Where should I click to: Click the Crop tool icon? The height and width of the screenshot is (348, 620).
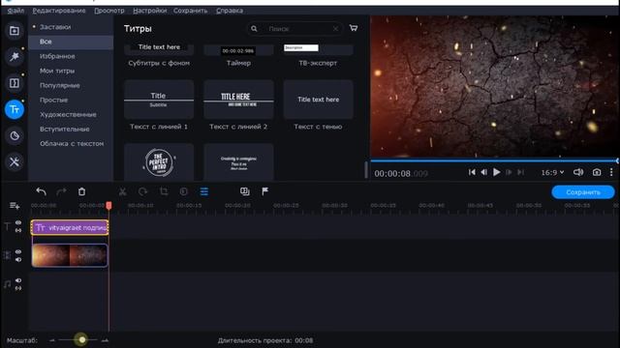pyautogui.click(x=164, y=191)
